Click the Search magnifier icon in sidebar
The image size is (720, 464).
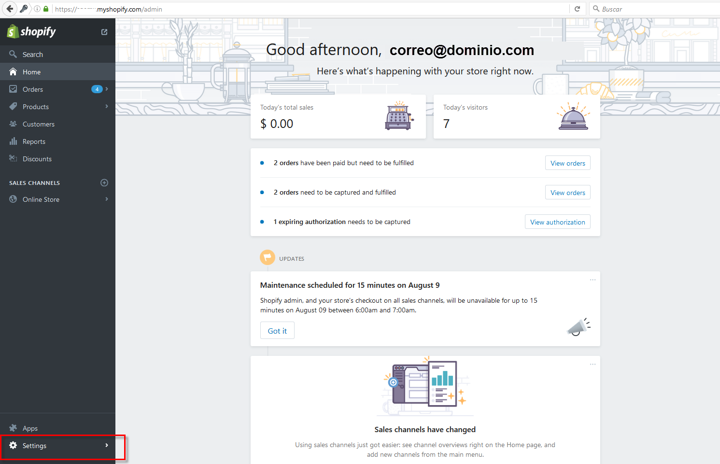click(x=13, y=54)
